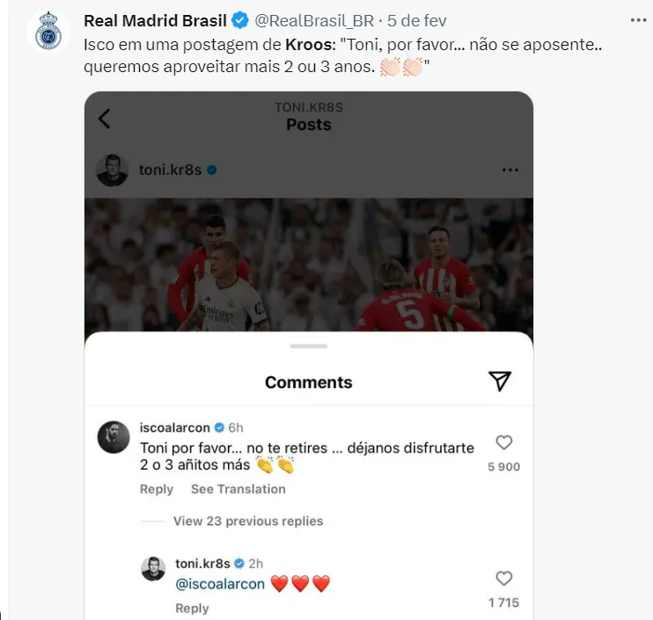The height and width of the screenshot is (620, 653).
Task: Click the drag handle above Comments sheet
Action: [308, 346]
